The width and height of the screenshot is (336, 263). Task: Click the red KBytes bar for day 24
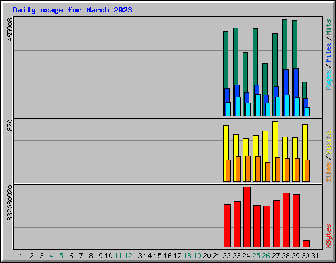tap(247, 217)
